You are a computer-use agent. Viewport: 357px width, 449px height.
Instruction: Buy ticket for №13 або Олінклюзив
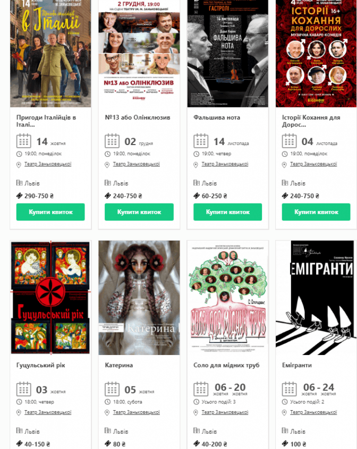coord(139,212)
